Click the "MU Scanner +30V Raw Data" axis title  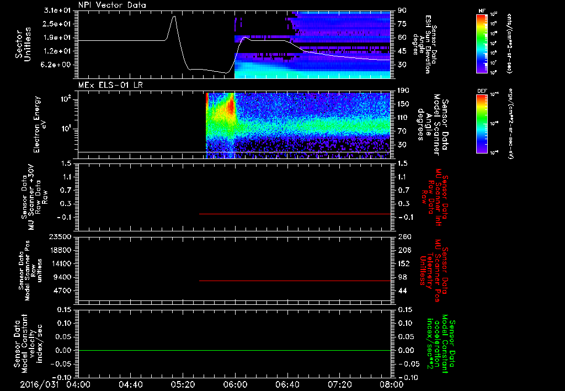click(x=35, y=197)
